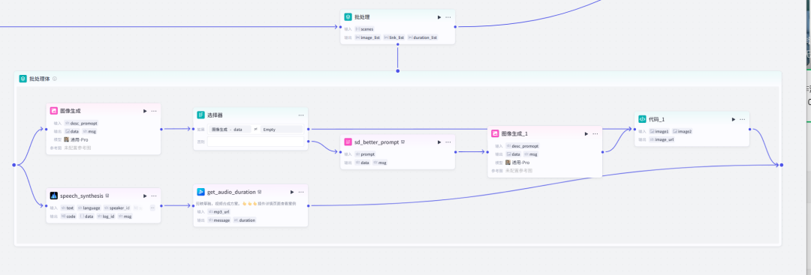
Task: Open the get_audio_duration more options menu
Action: click(x=301, y=192)
